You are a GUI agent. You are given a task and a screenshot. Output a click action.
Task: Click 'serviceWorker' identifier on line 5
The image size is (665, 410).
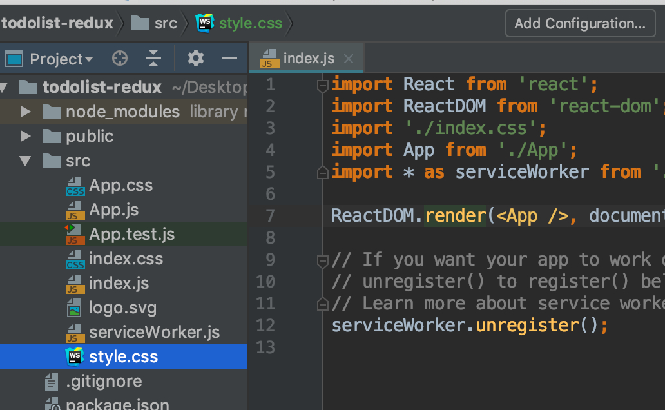coord(522,172)
